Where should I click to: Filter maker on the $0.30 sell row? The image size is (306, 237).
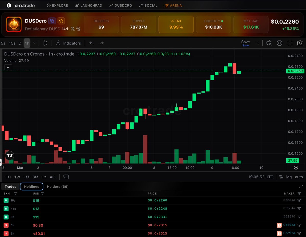click(299, 225)
